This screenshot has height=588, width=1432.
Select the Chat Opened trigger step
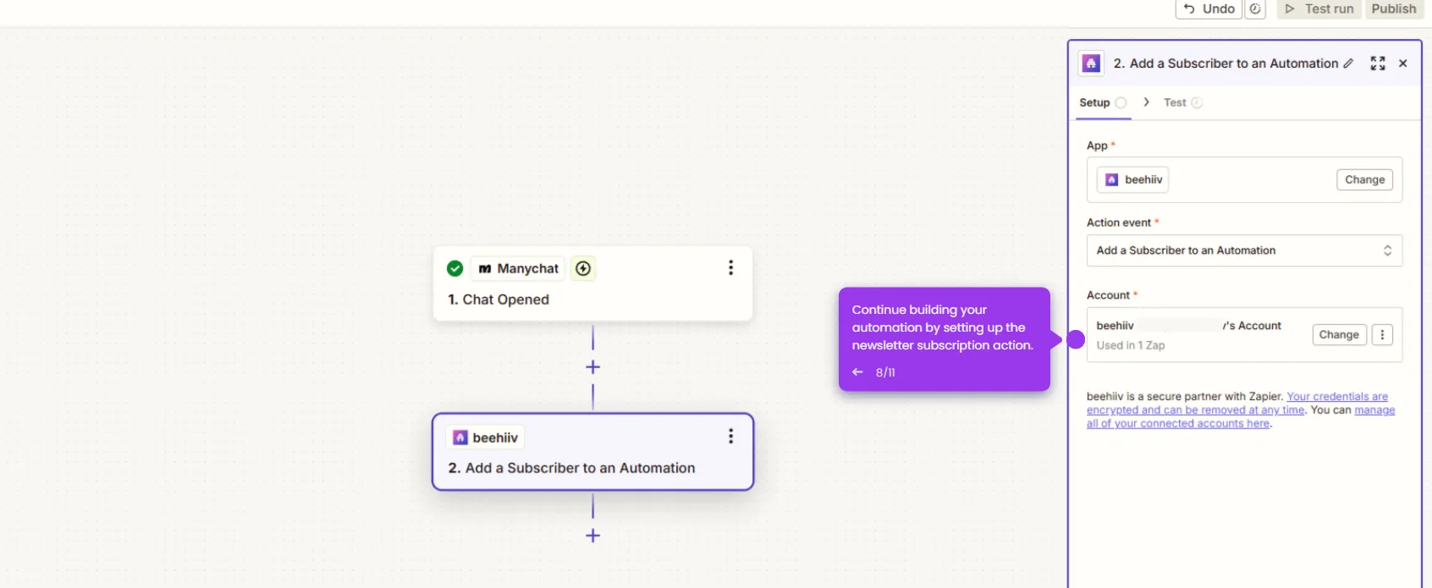592,283
